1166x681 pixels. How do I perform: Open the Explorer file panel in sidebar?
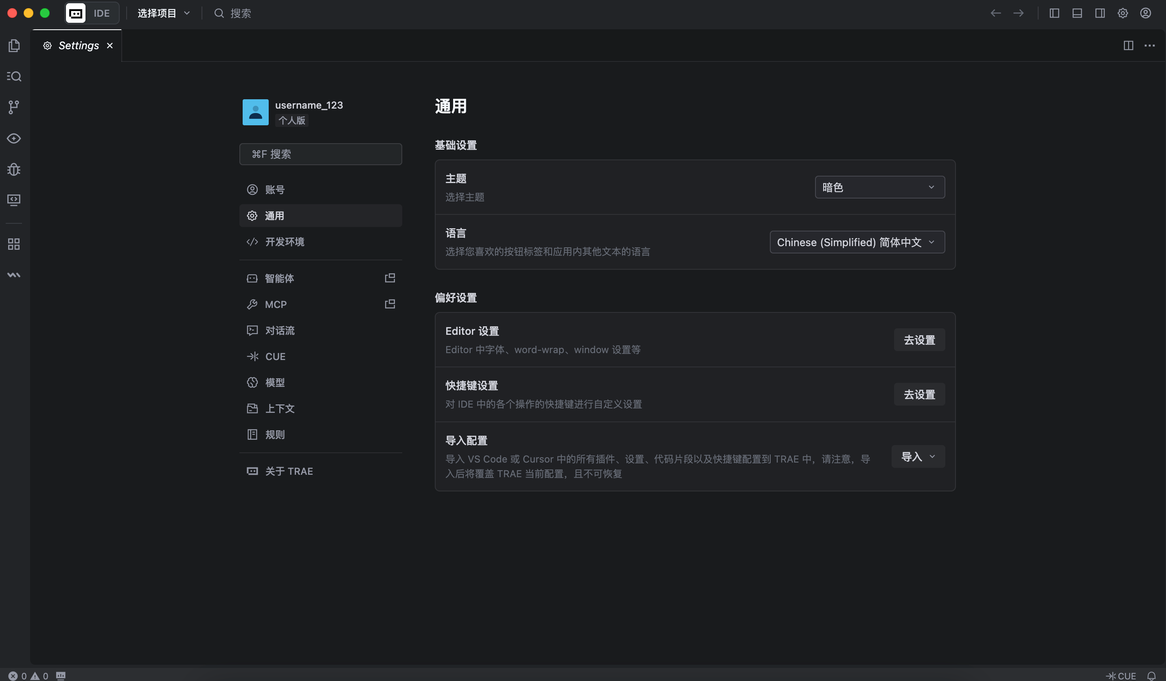coord(14,45)
